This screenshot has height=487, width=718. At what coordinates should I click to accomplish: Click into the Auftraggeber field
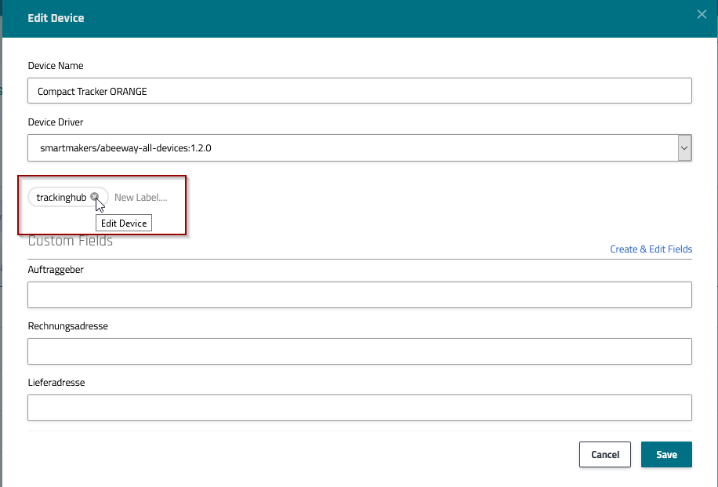pos(359,295)
